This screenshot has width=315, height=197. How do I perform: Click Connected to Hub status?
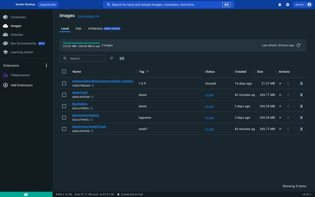[130, 194]
